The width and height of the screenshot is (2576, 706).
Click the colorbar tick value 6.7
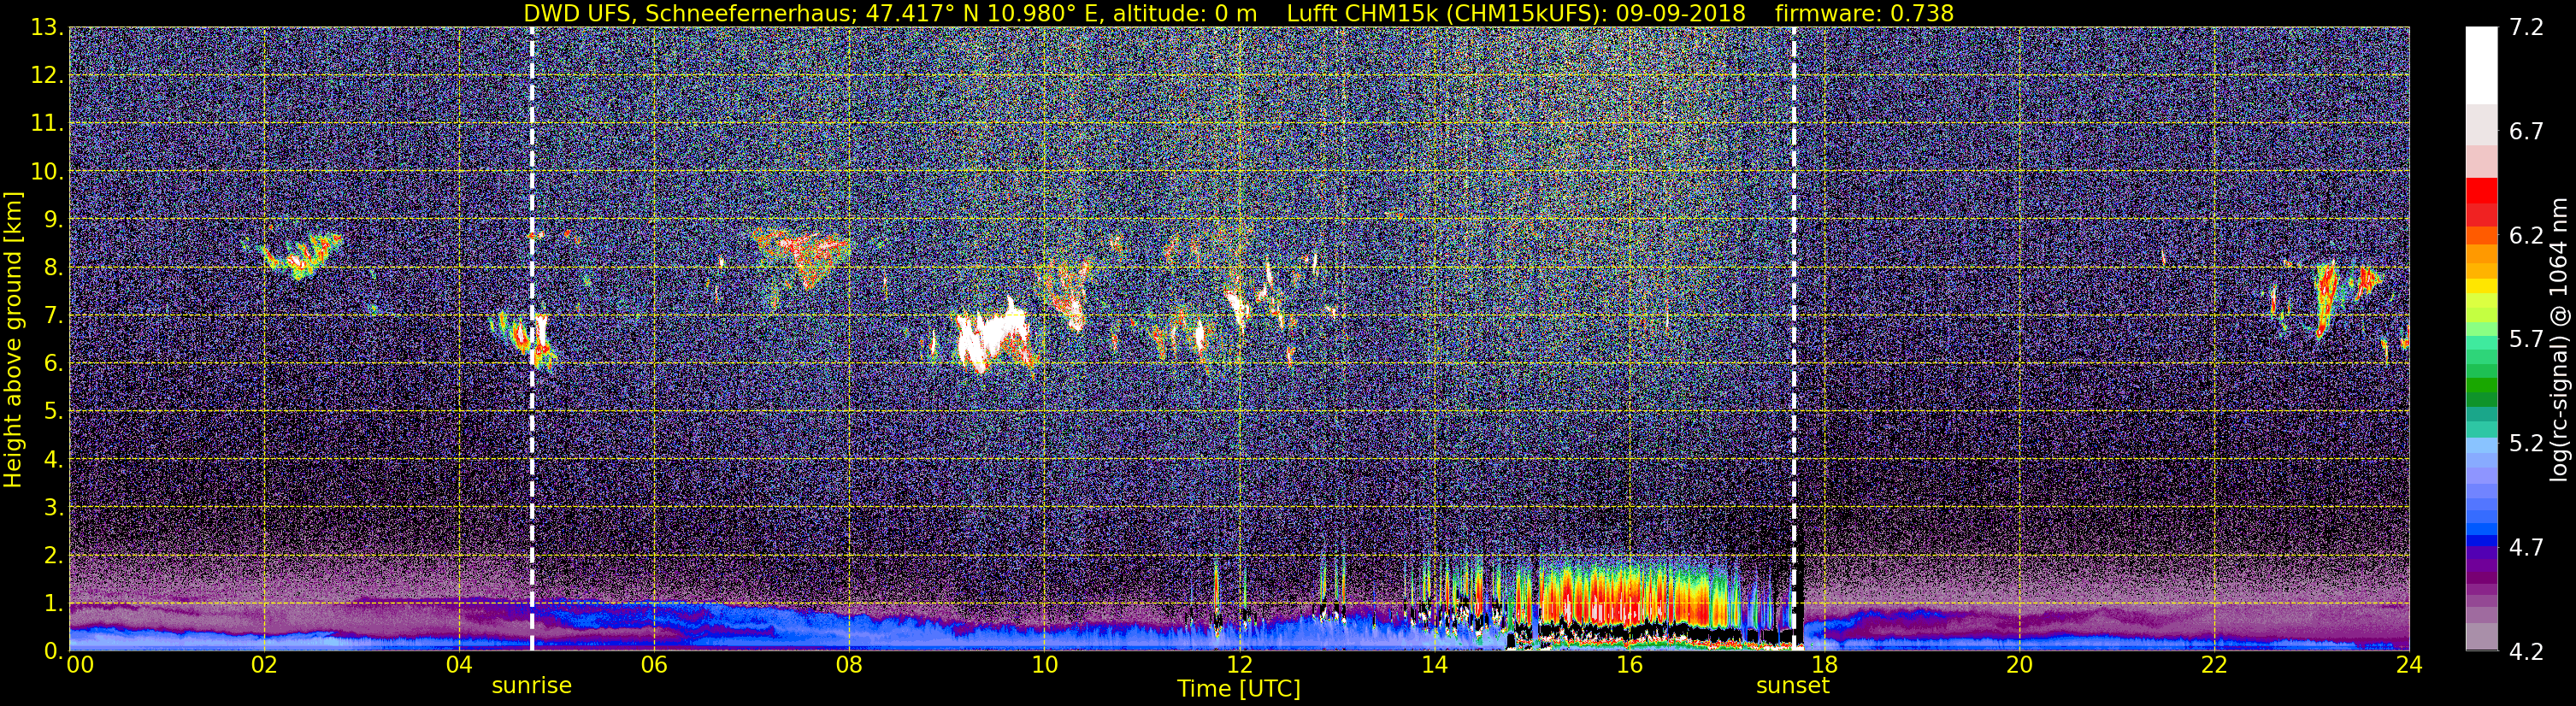(2526, 131)
